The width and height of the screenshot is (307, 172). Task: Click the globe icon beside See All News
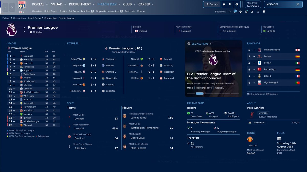[189, 44]
